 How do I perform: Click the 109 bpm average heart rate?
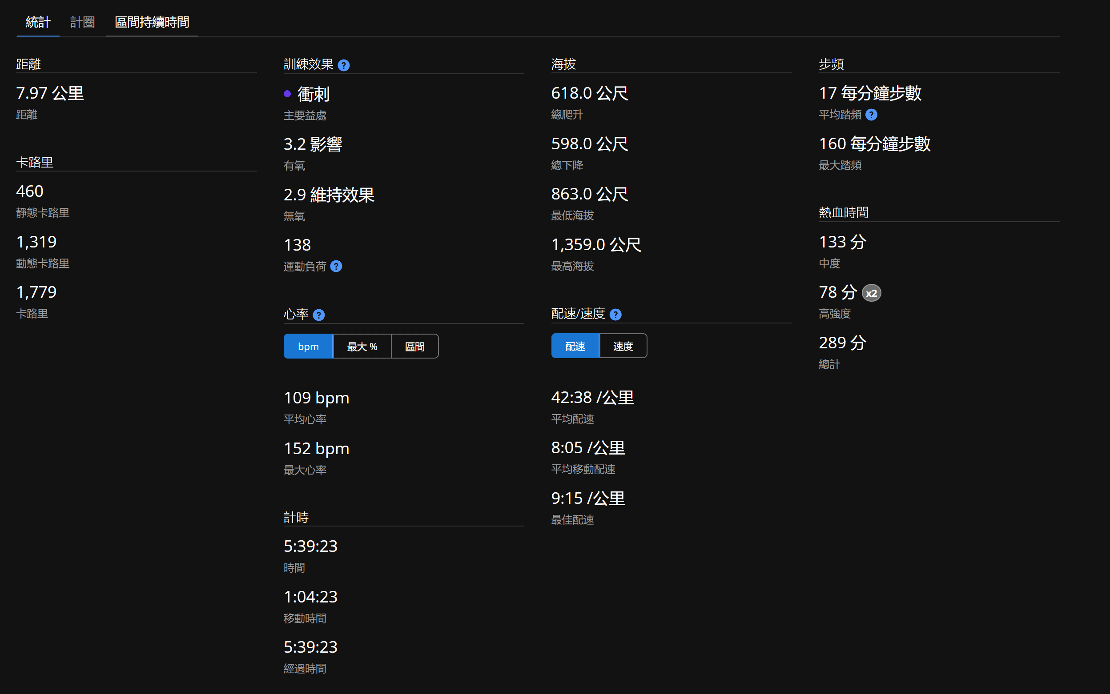pyautogui.click(x=317, y=398)
